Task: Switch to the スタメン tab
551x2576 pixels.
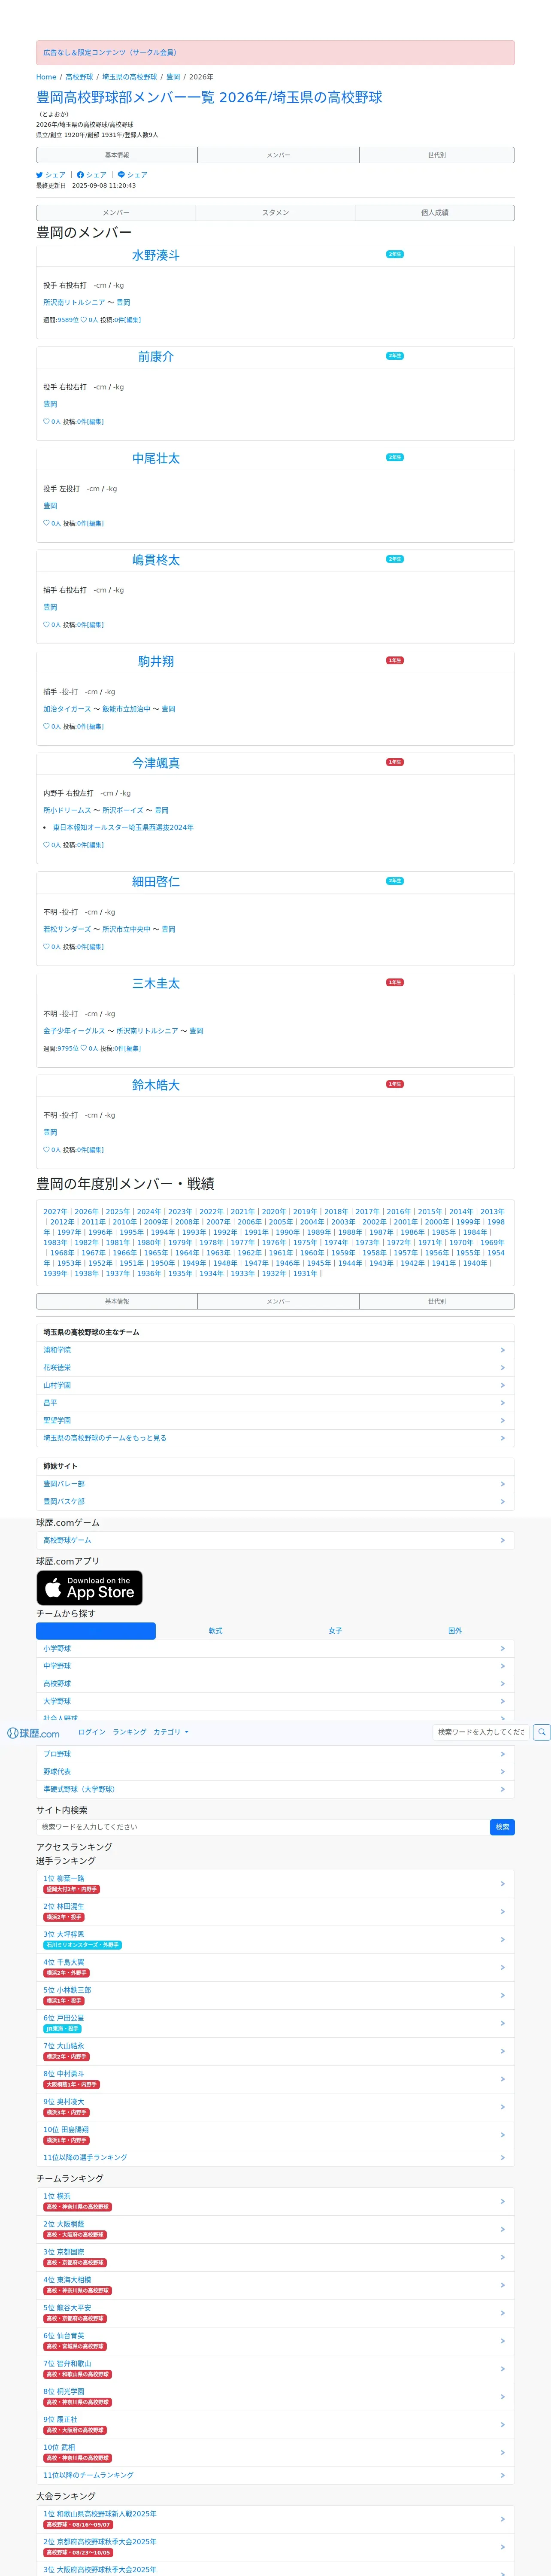Action: pos(275,213)
